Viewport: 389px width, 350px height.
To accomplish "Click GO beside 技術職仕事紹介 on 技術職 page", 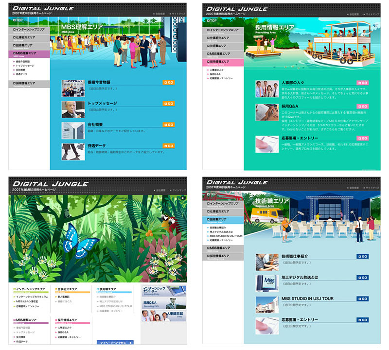I will click(362, 257).
